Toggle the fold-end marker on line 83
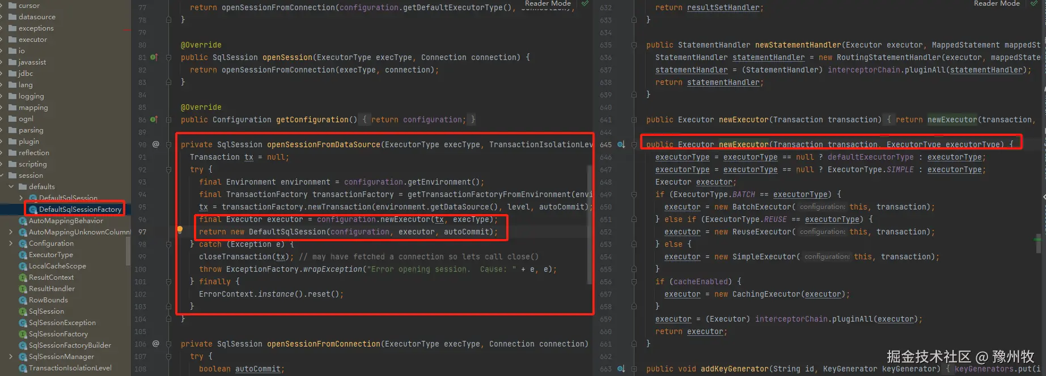 tap(168, 82)
